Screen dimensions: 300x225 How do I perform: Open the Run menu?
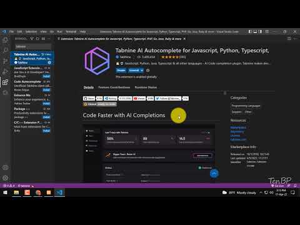[x=59, y=32]
